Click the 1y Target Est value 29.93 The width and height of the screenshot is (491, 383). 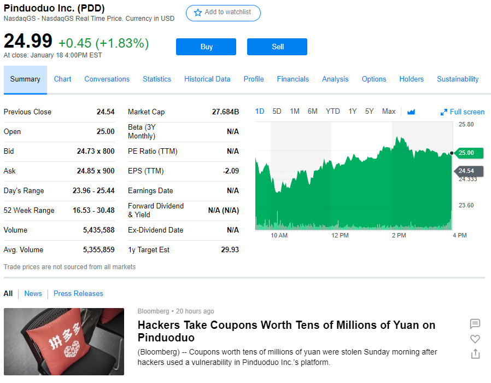coord(230,250)
